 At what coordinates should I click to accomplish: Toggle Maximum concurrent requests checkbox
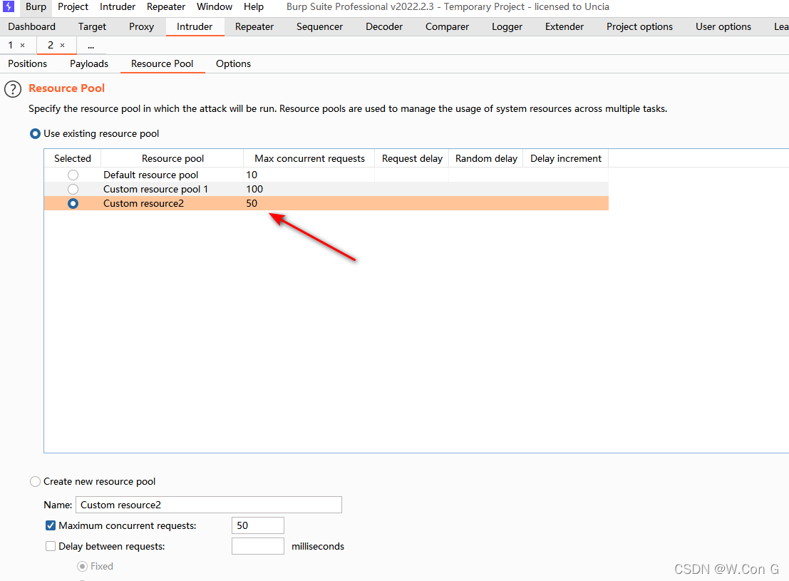(51, 525)
